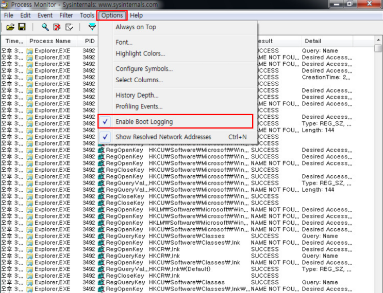
Task: Toggle Enable Boot Logging option
Action: point(175,121)
